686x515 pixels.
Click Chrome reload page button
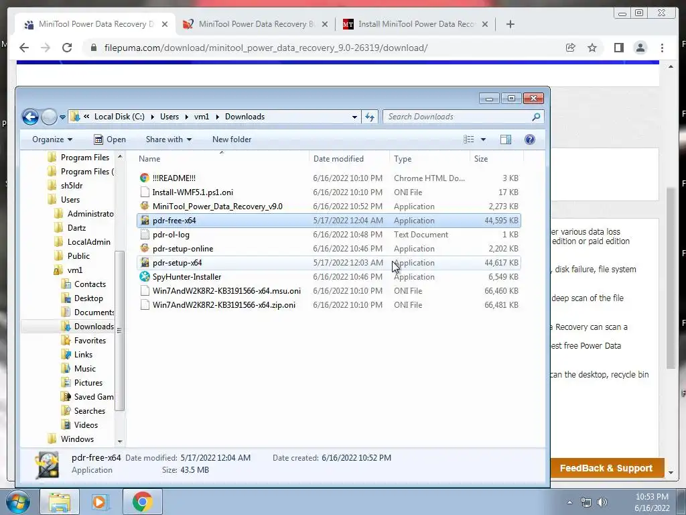click(66, 48)
